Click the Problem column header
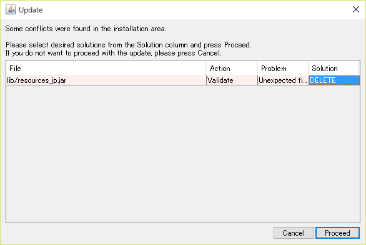 tap(283, 68)
